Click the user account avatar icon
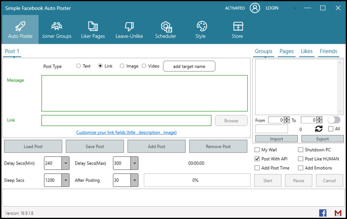 (255, 8)
